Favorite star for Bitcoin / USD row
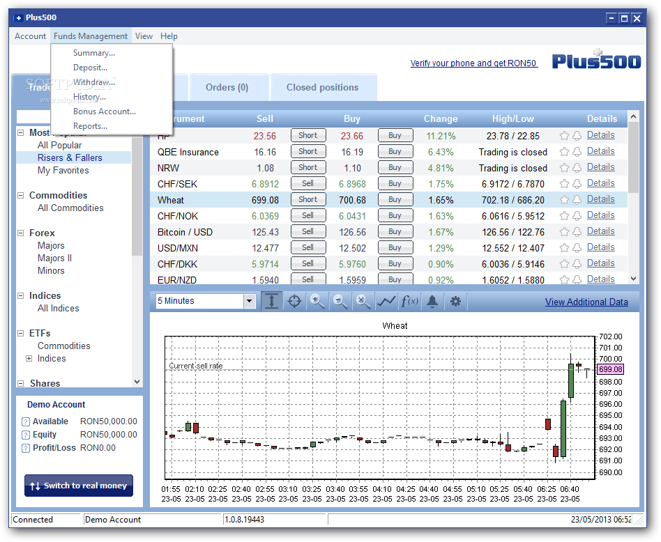 click(565, 231)
